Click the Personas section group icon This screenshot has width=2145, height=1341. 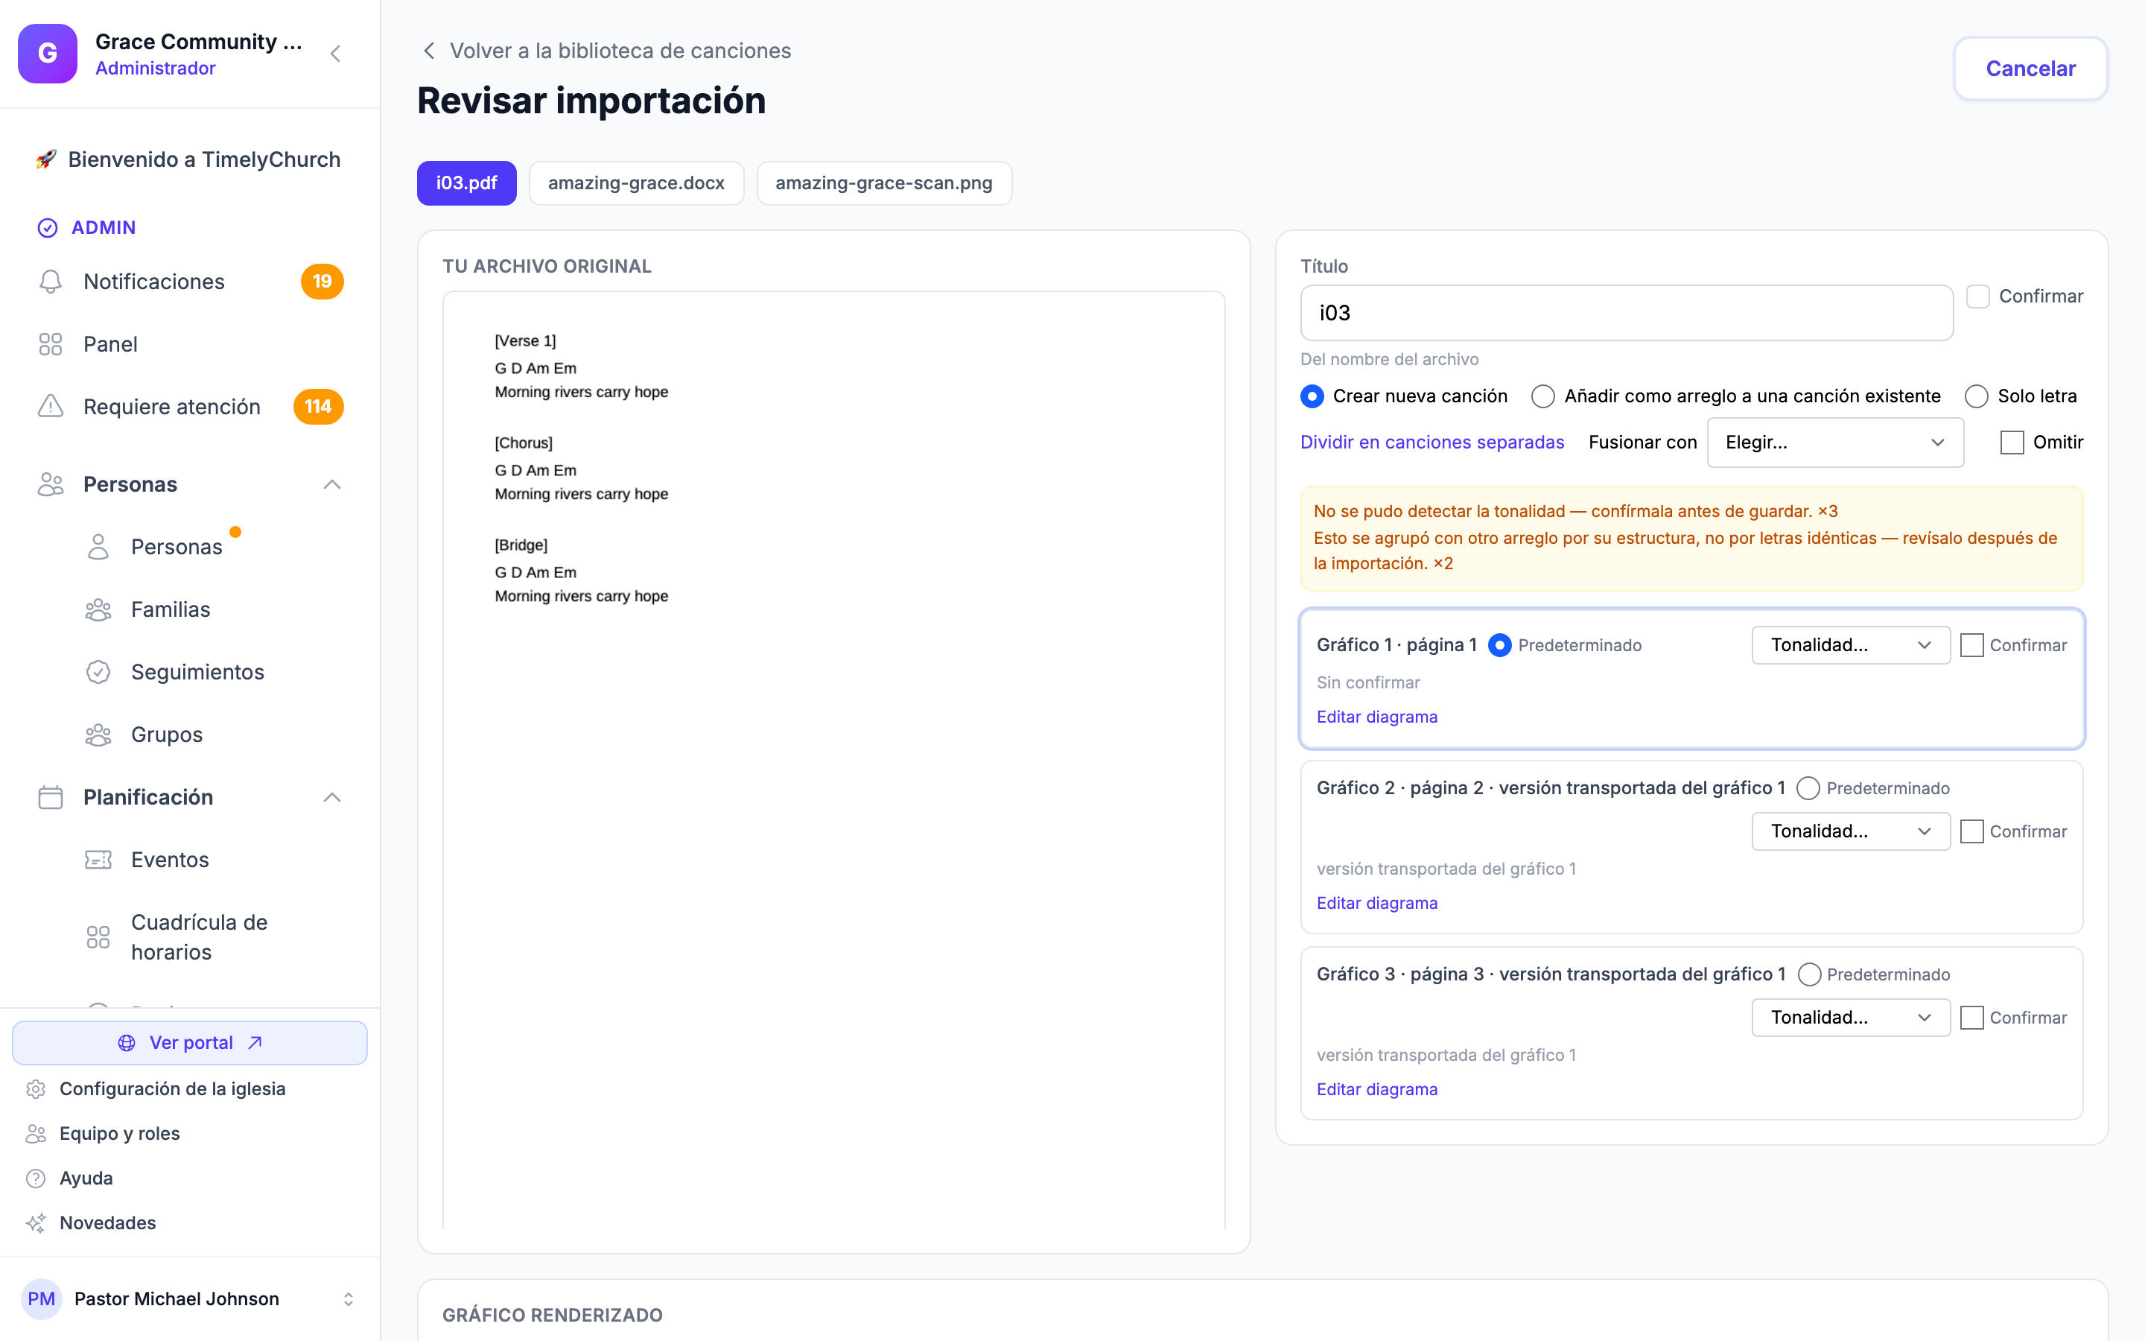51,484
